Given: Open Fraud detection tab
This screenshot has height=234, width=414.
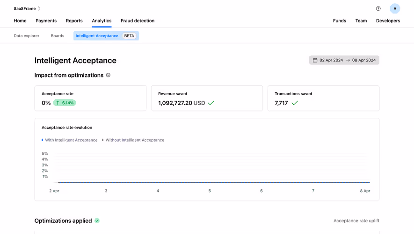Looking at the screenshot, I should pos(138,21).
